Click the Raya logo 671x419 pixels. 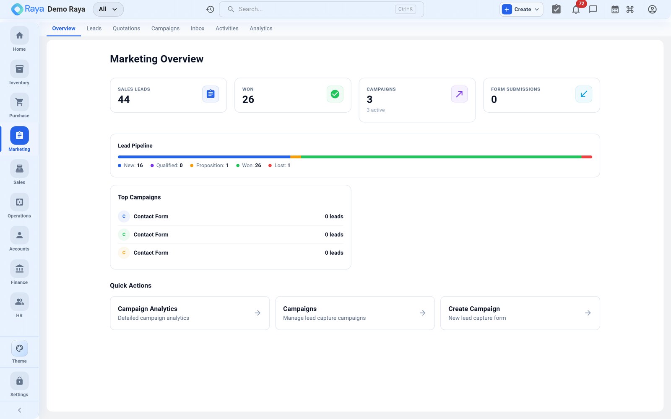[x=28, y=9]
